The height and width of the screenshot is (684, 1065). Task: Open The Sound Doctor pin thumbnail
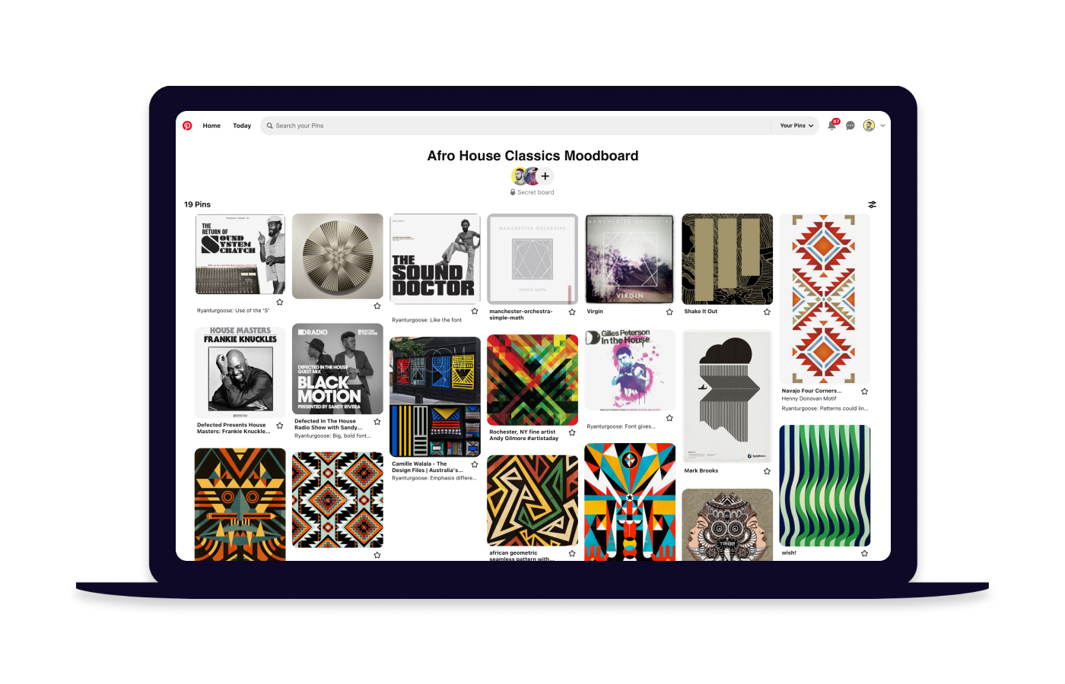(435, 259)
